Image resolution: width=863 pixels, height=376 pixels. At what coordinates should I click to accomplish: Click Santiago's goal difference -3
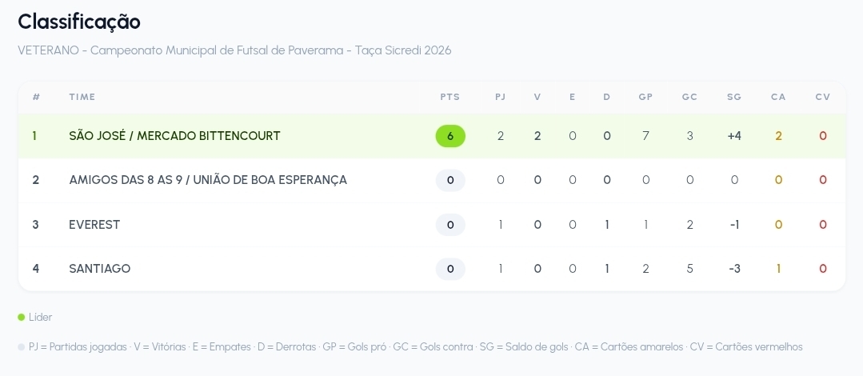(x=734, y=269)
